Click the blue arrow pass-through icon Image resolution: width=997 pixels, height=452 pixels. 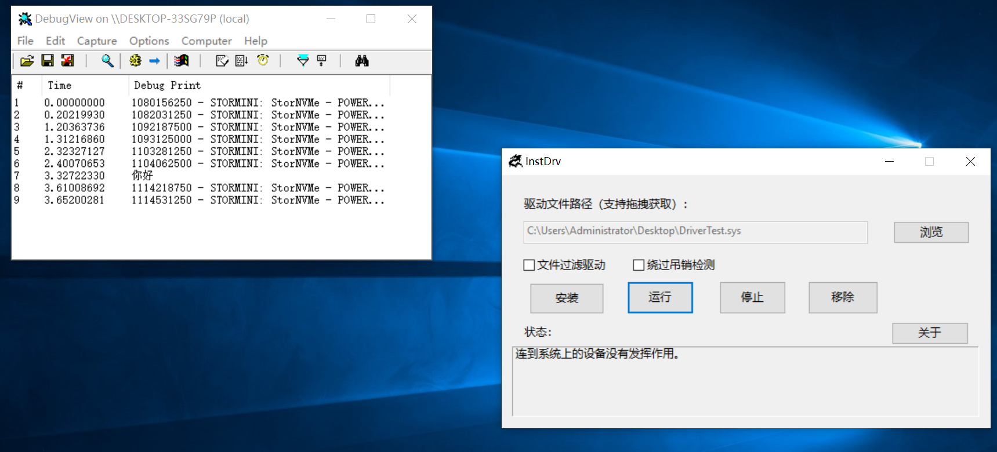(x=154, y=61)
